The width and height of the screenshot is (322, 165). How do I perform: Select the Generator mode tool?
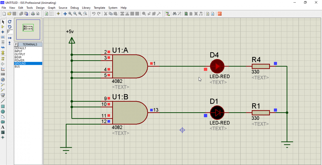tap(3, 80)
